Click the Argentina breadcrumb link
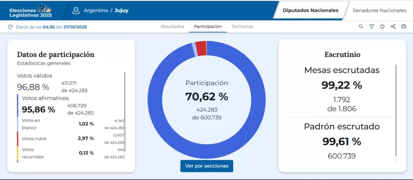The height and width of the screenshot is (180, 413). 96,10
